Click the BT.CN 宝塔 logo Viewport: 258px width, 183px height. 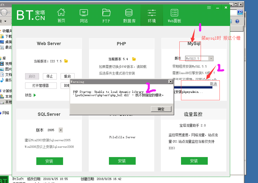coord(31,15)
